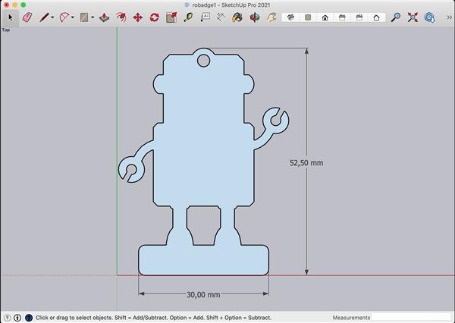Select the arrow Select tool
The height and width of the screenshot is (323, 455).
[x=11, y=17]
